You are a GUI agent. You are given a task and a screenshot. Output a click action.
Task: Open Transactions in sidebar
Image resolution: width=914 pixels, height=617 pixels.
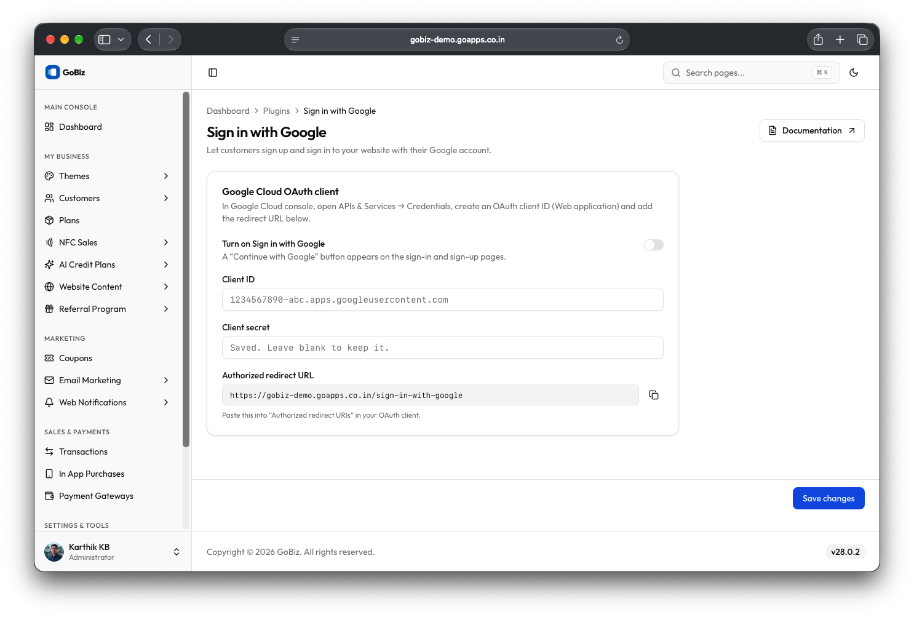107,452
